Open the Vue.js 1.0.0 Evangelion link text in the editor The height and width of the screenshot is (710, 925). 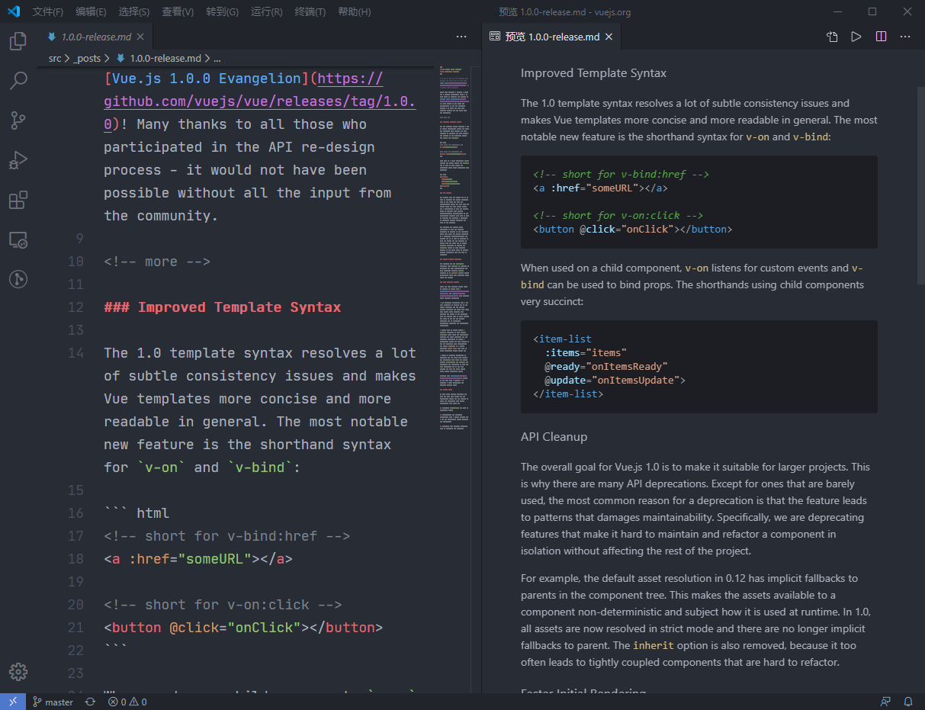point(207,79)
